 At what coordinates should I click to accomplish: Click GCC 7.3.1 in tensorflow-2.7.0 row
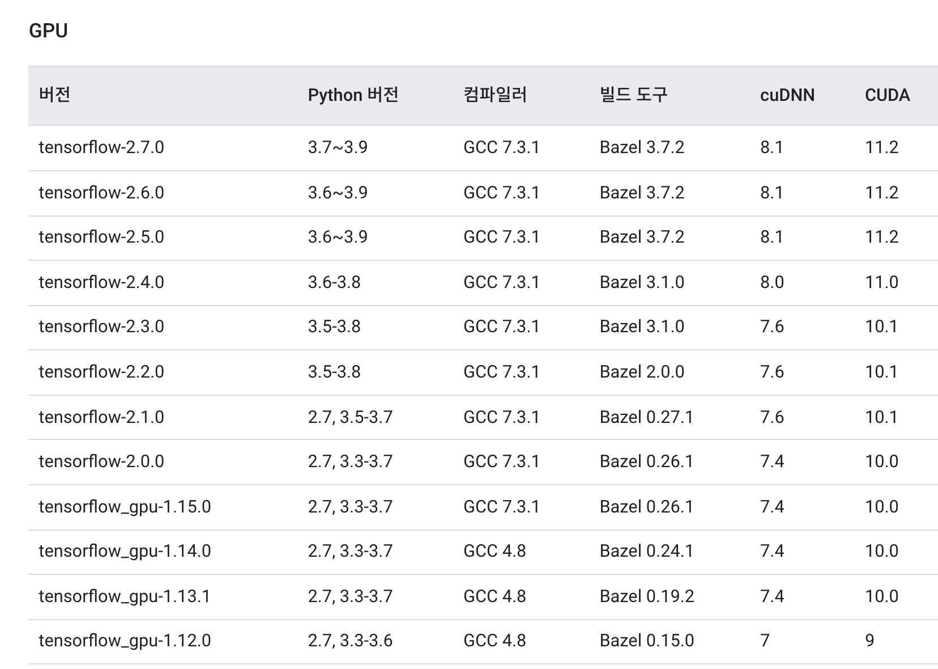[x=501, y=147]
